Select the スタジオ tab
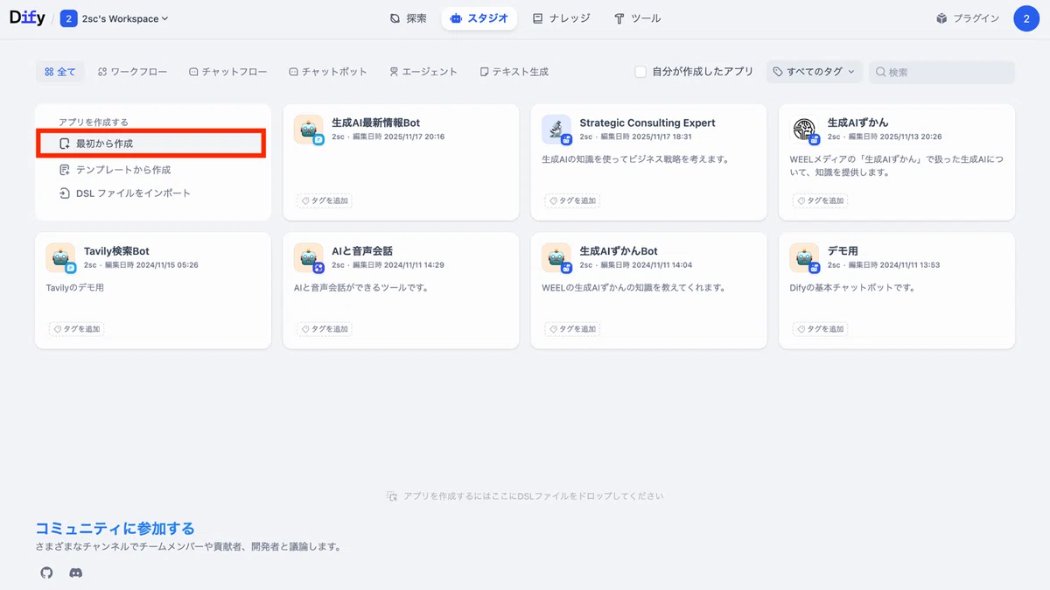This screenshot has height=590, width=1050. (x=479, y=18)
